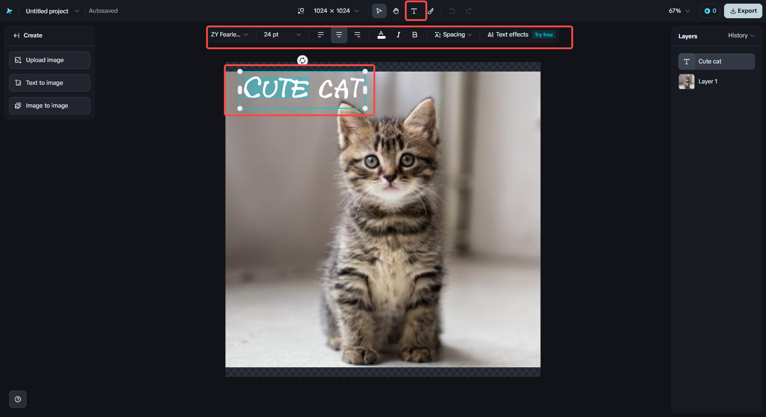Select Layer 1 in the Layers panel
The width and height of the screenshot is (766, 417).
[x=717, y=82]
